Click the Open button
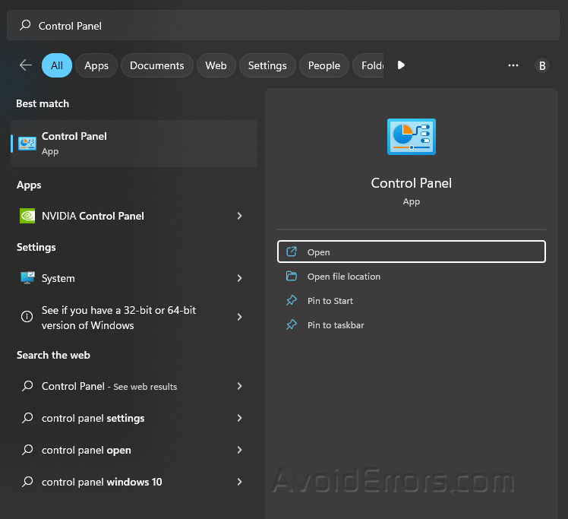The width and height of the screenshot is (568, 519). pyautogui.click(x=412, y=252)
